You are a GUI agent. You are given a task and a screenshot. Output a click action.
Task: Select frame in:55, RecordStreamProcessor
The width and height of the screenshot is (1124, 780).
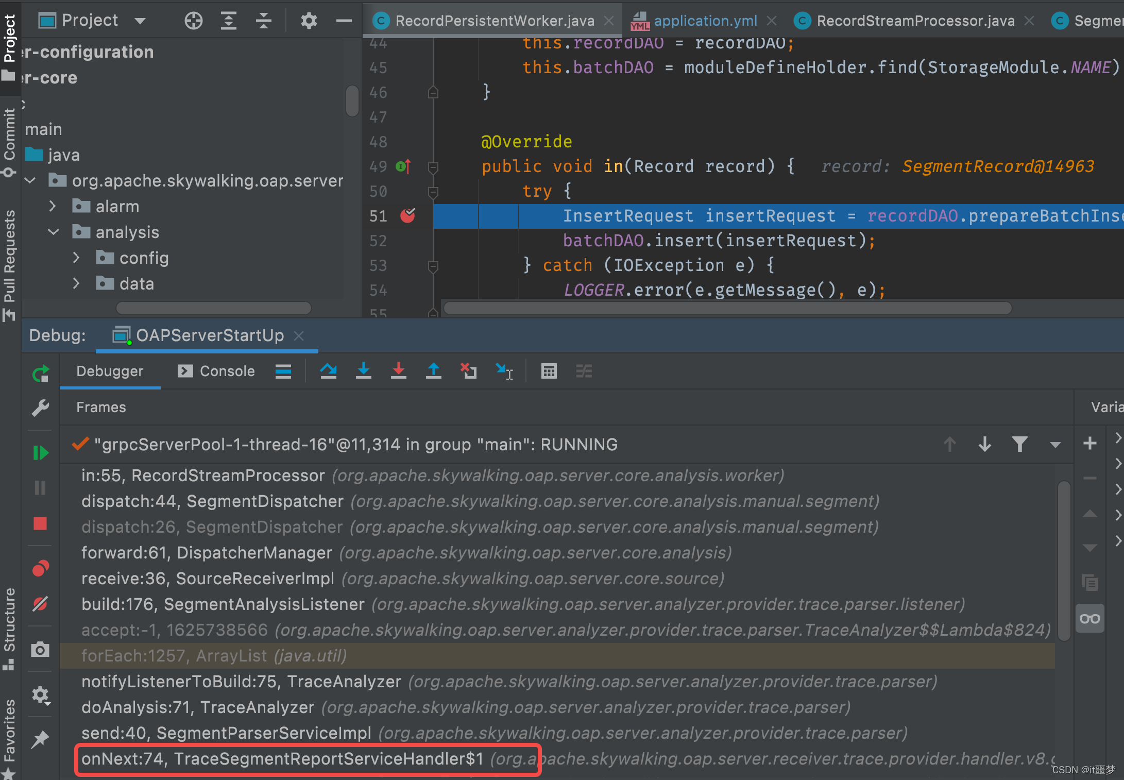pyautogui.click(x=557, y=476)
